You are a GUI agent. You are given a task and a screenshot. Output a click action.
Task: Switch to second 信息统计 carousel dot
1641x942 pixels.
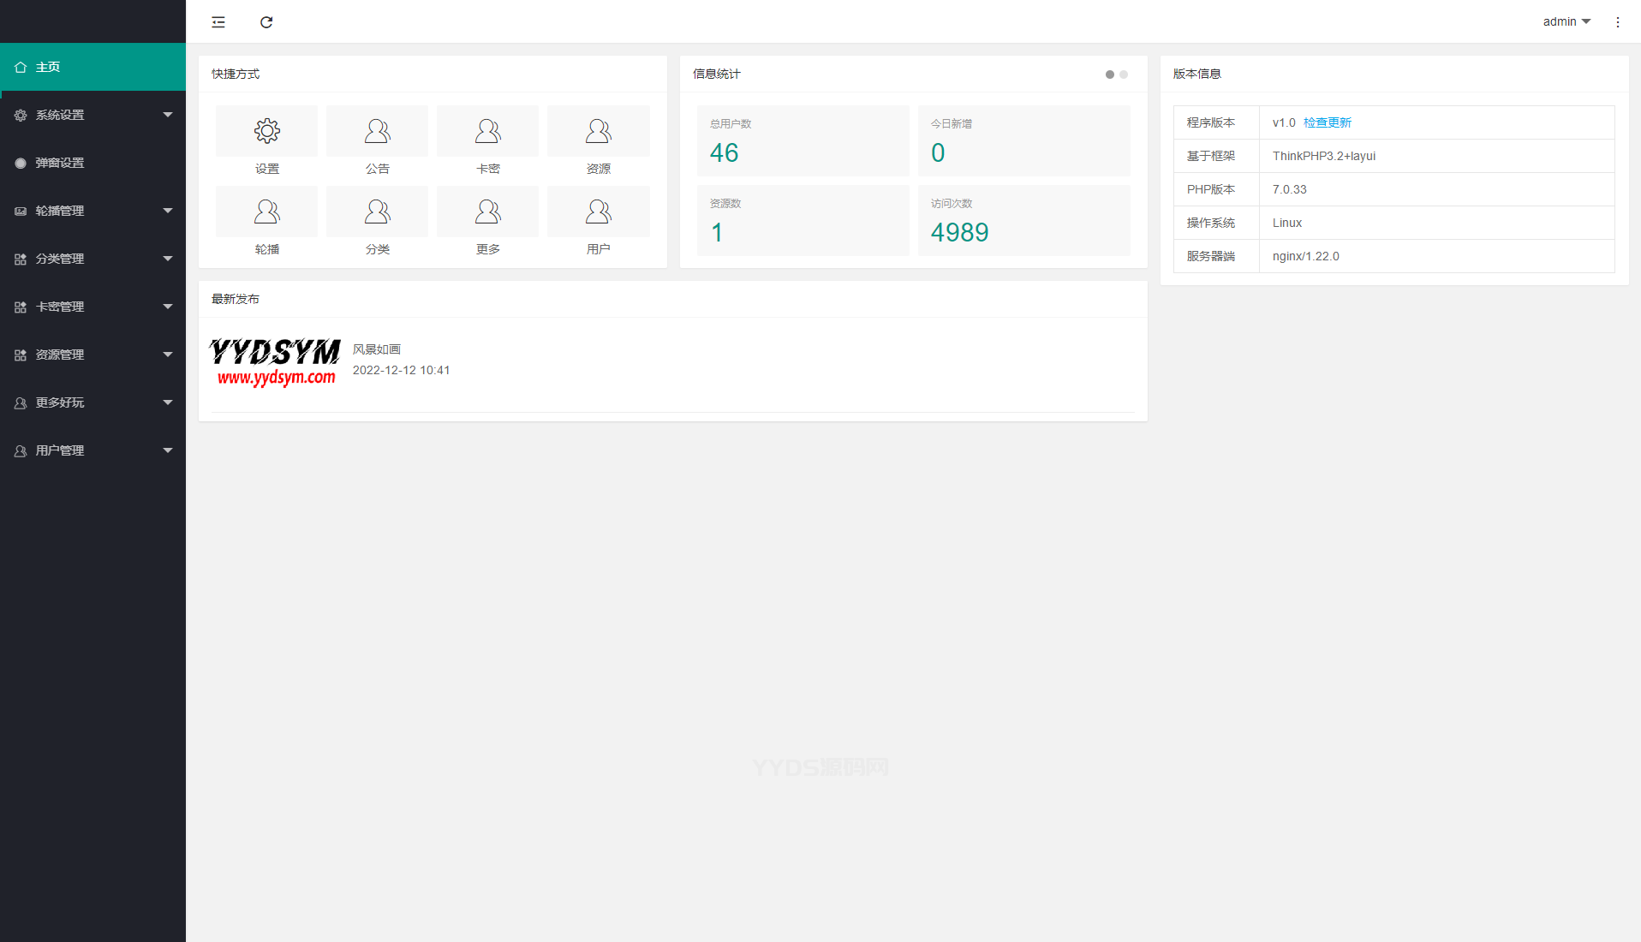pyautogui.click(x=1124, y=75)
